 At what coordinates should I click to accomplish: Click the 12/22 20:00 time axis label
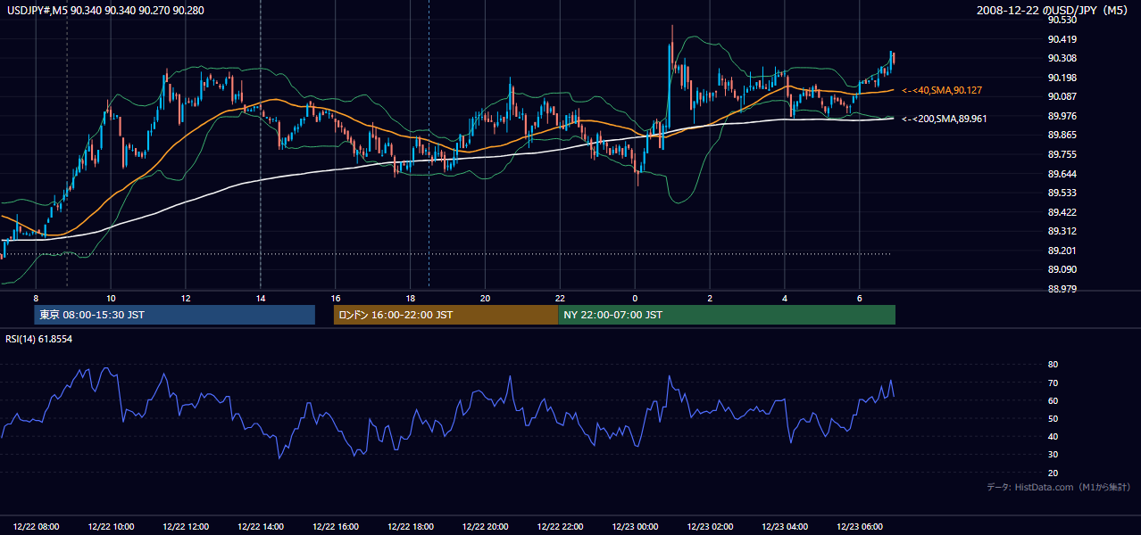click(487, 527)
